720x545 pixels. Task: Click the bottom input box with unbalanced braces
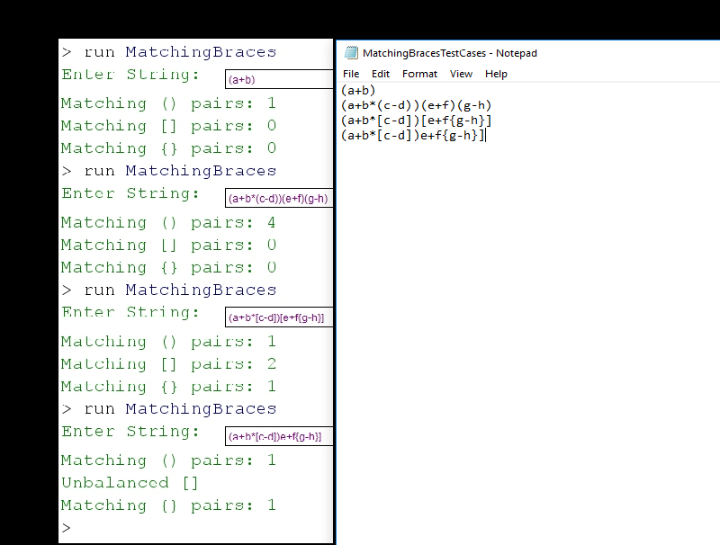coord(277,436)
